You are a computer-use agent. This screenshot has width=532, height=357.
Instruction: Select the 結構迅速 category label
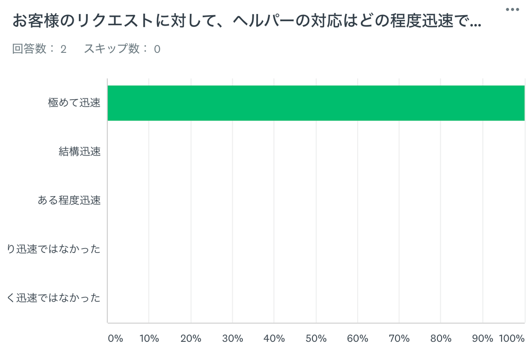(x=79, y=151)
